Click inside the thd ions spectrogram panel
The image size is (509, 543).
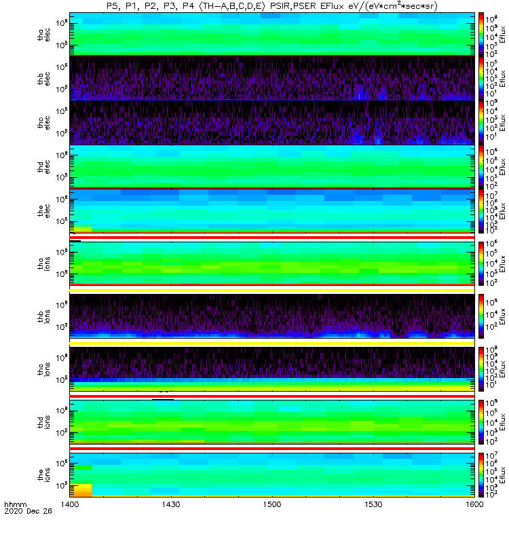[272, 422]
